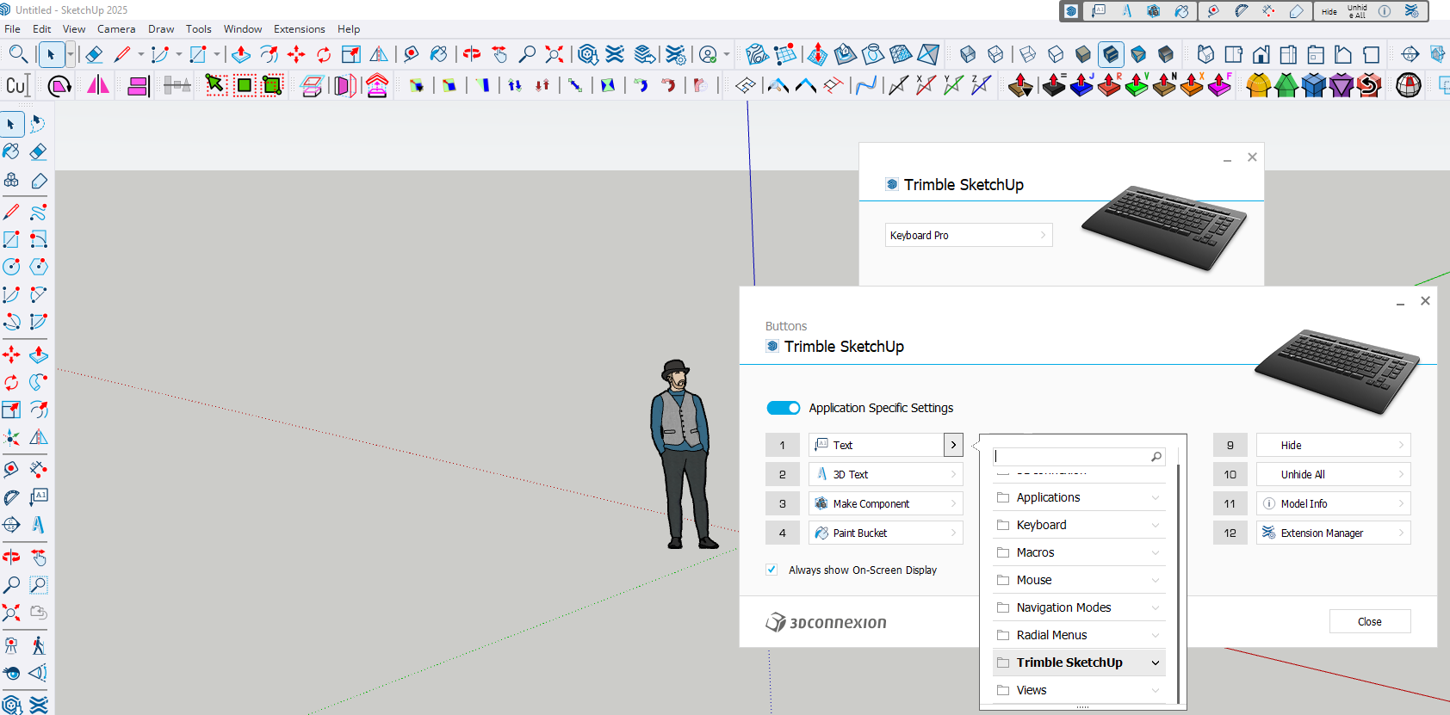The width and height of the screenshot is (1450, 715).
Task: Switch to Iso house view
Action: pyautogui.click(x=1205, y=54)
